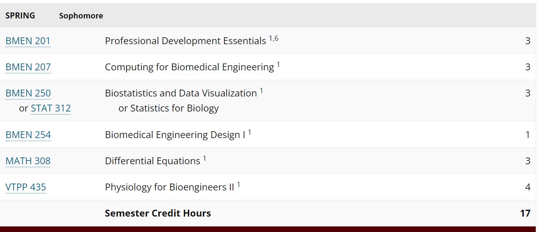Click the Biostatistics and Data Visualization title
The height and width of the screenshot is (232, 540).
click(181, 93)
